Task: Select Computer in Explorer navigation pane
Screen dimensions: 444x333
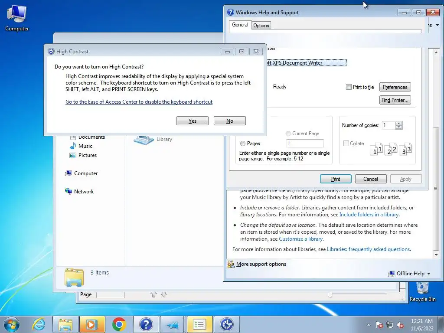Action: [81, 173]
